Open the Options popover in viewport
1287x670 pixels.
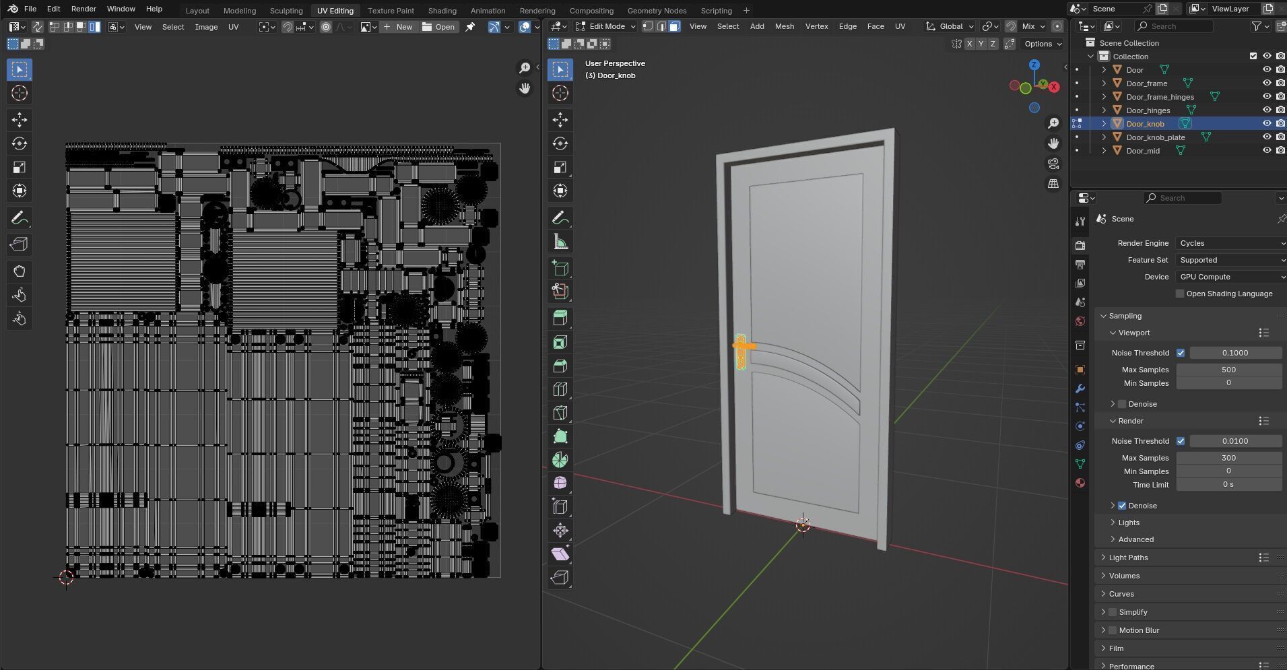point(1043,44)
